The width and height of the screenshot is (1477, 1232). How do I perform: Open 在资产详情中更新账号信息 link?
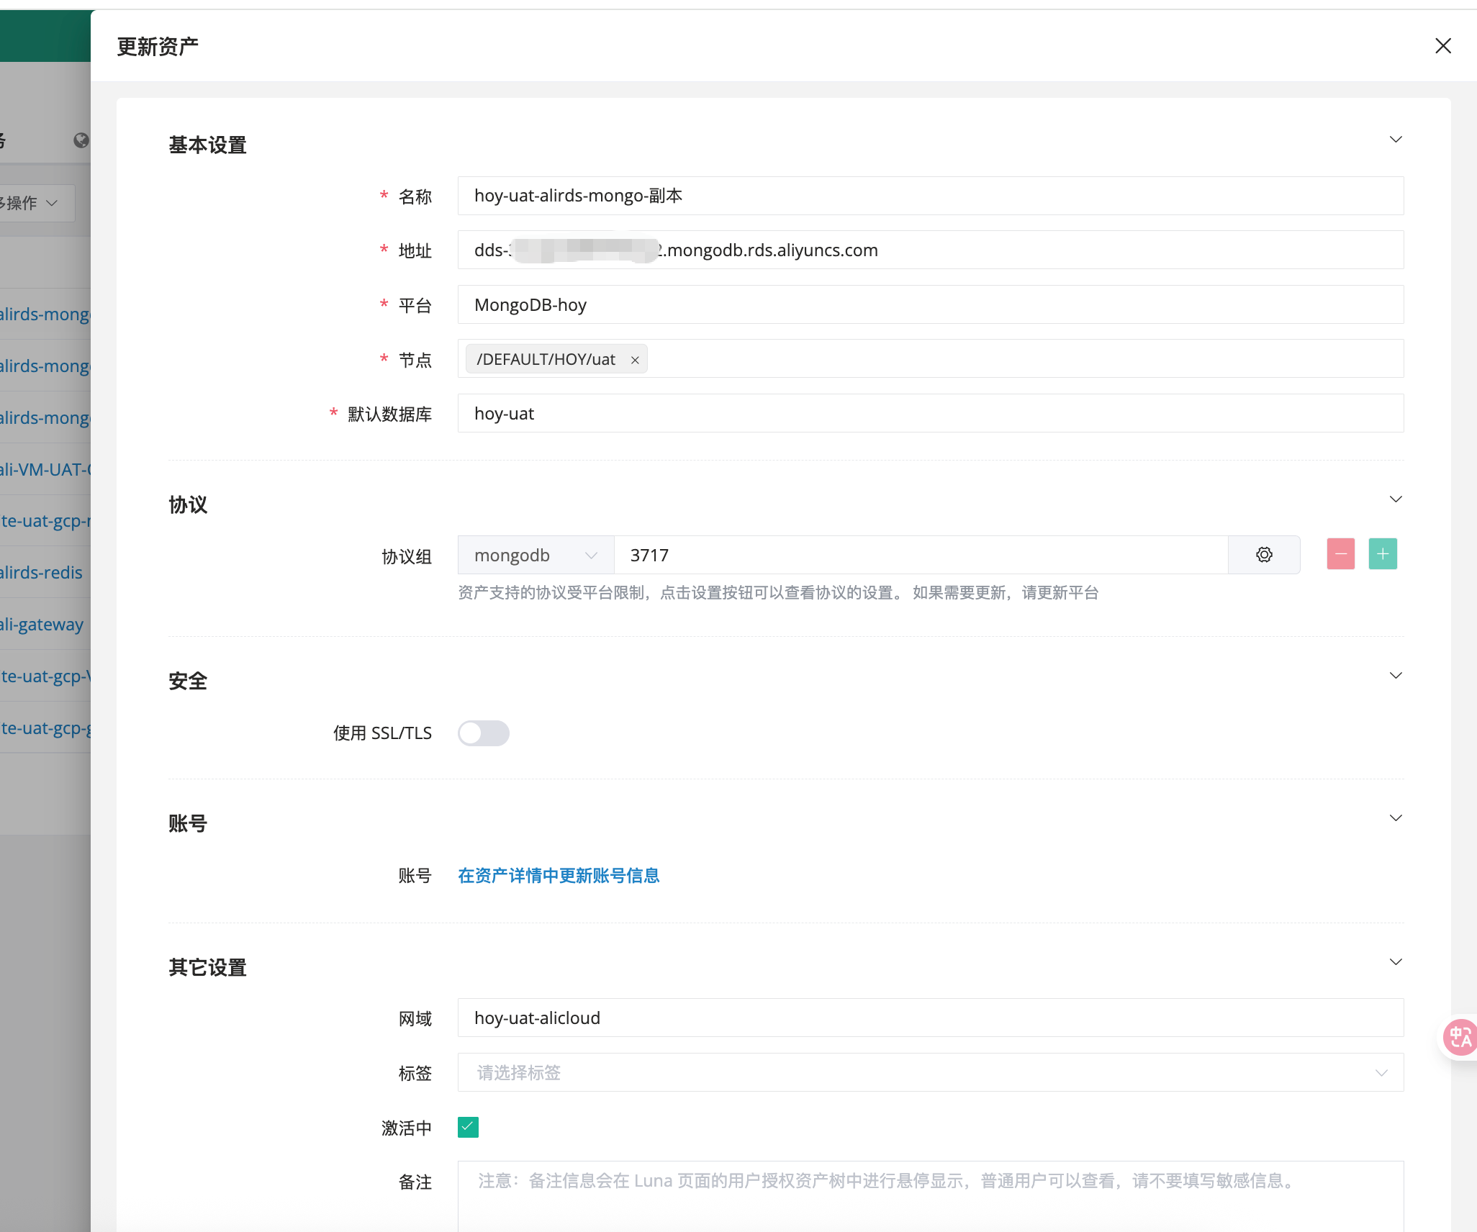pyautogui.click(x=559, y=876)
